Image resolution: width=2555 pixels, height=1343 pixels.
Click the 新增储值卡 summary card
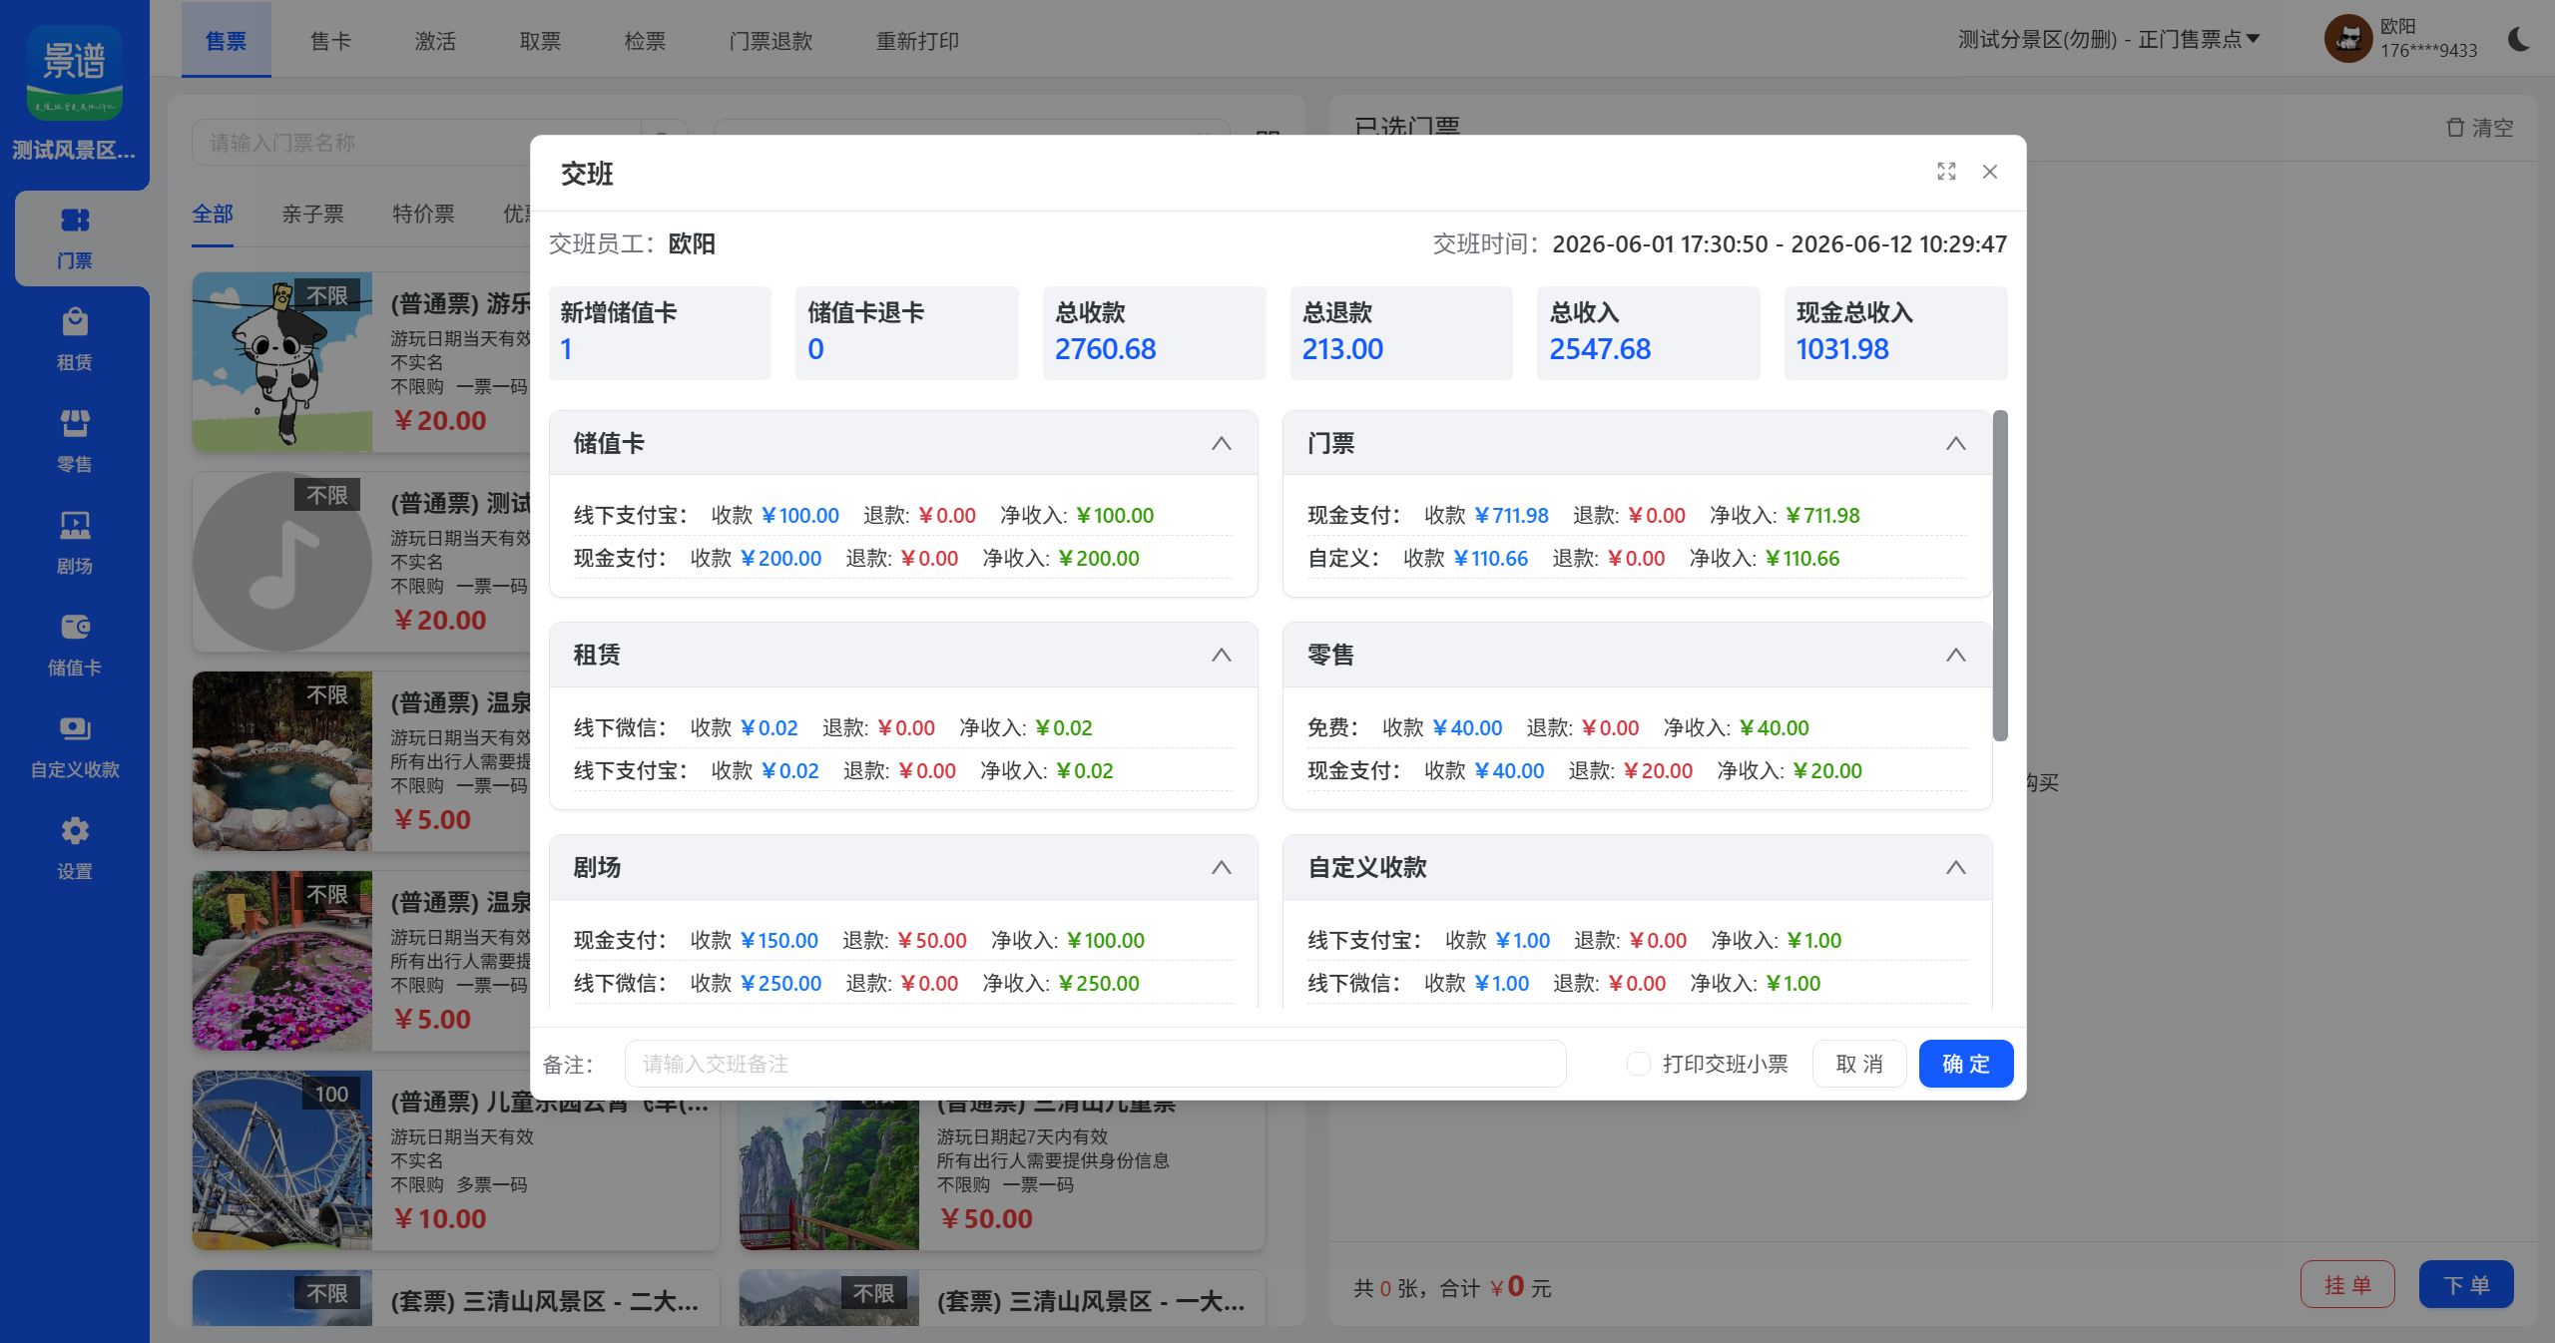click(660, 333)
